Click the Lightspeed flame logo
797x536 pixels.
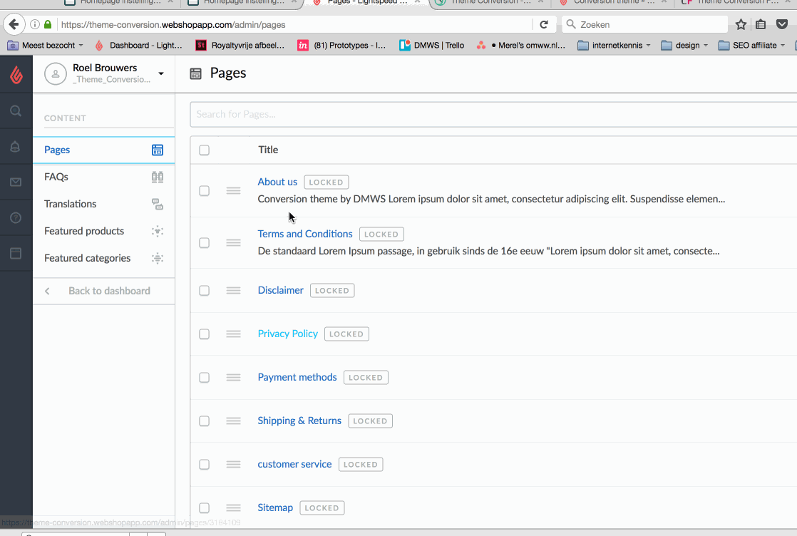(16, 75)
